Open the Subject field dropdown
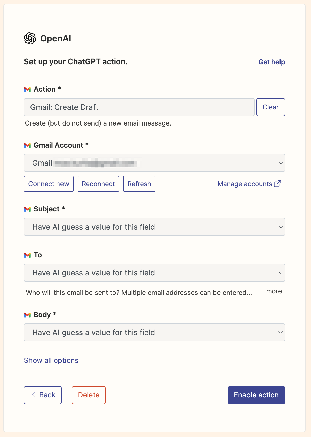The width and height of the screenshot is (311, 437). (154, 227)
